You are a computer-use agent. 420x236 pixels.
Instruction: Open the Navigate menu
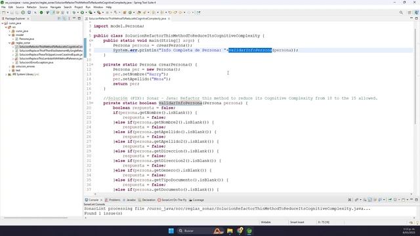(x=56, y=7)
